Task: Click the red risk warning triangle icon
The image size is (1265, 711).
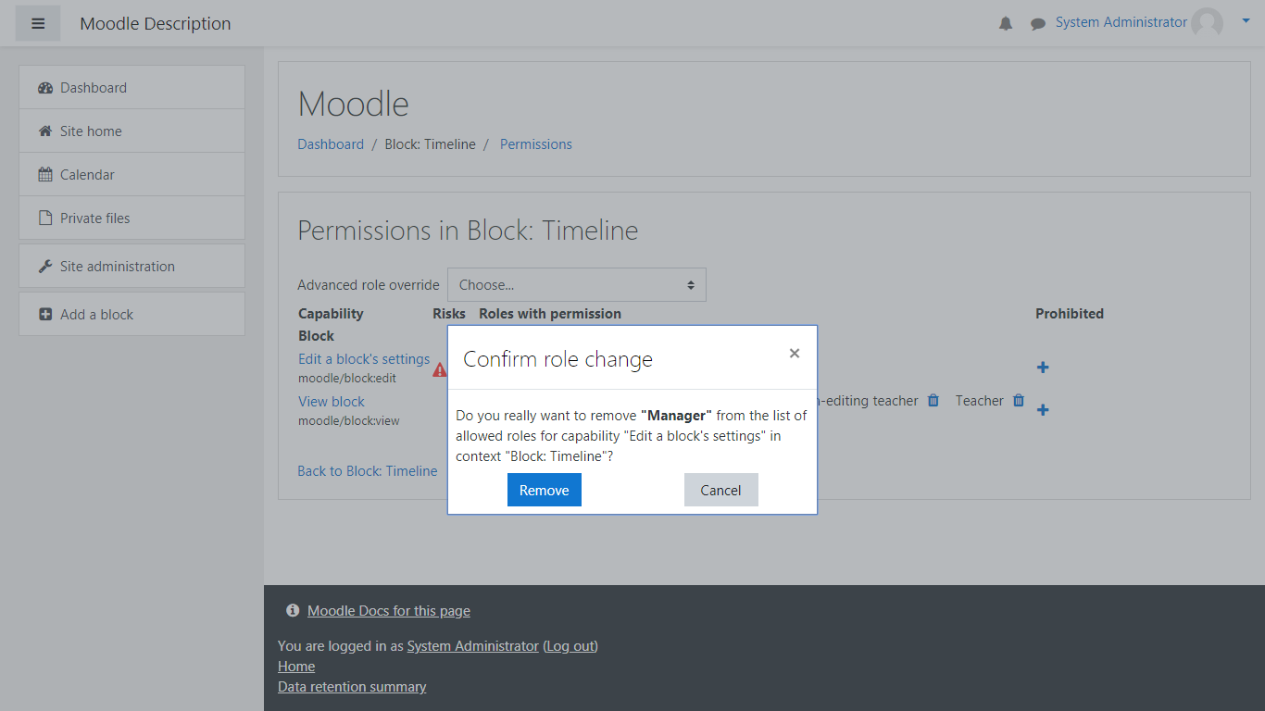Action: (x=439, y=370)
